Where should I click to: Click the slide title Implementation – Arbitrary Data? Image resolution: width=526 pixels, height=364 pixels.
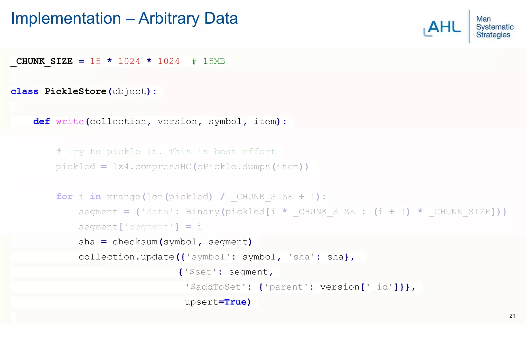point(124,18)
